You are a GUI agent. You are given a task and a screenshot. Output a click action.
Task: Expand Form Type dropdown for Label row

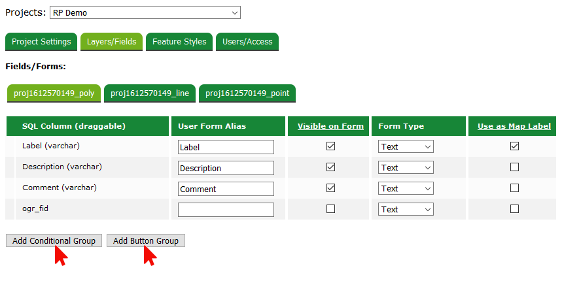click(x=406, y=147)
